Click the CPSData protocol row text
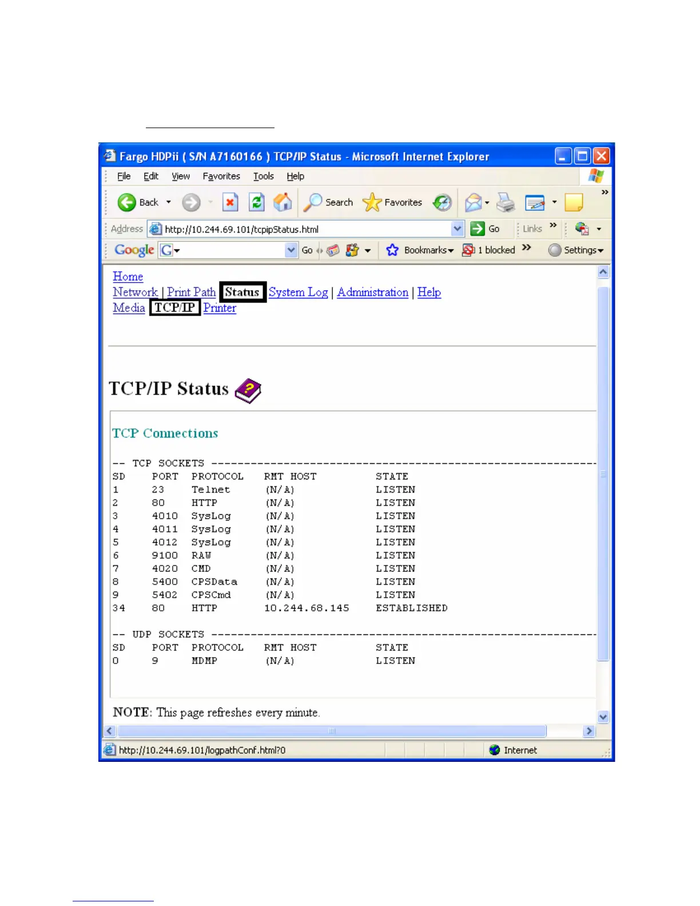The height and width of the screenshot is (906, 700). (x=214, y=582)
